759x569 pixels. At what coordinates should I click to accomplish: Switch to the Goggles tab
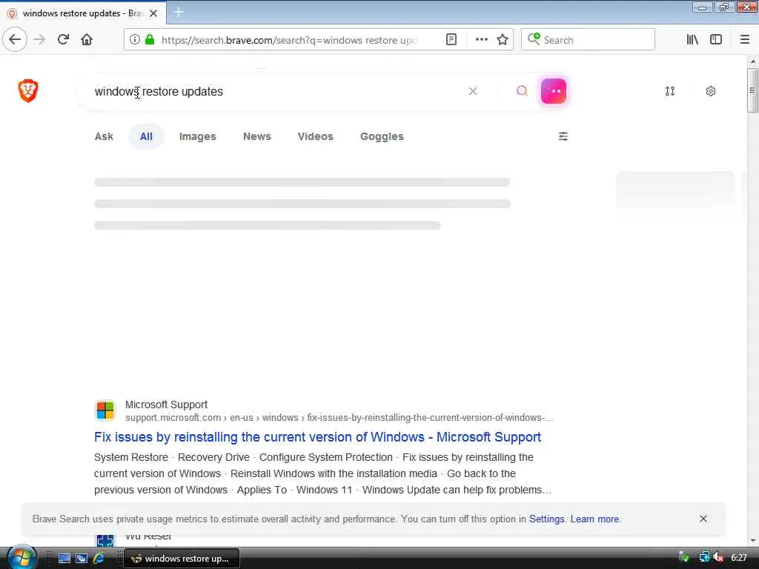pos(382,137)
